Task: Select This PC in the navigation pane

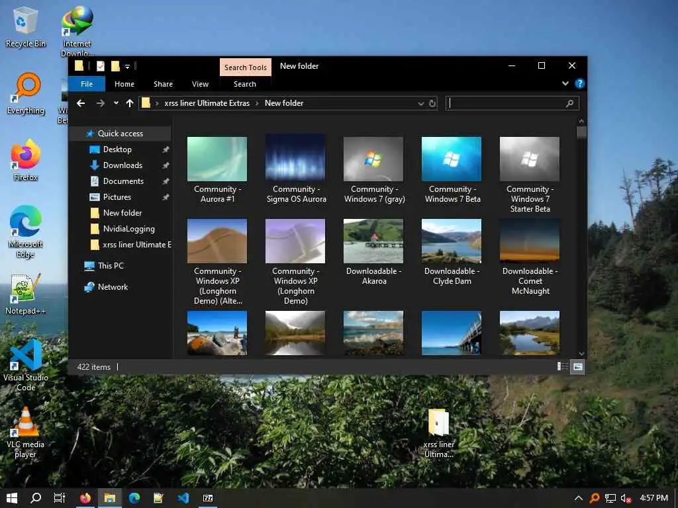Action: [111, 266]
